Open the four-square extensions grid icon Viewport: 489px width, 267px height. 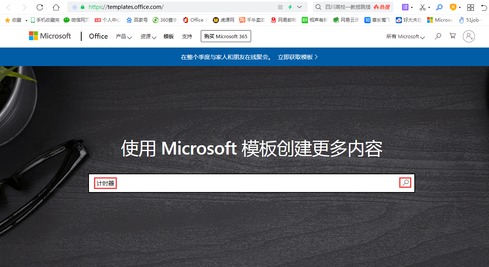point(470,7)
